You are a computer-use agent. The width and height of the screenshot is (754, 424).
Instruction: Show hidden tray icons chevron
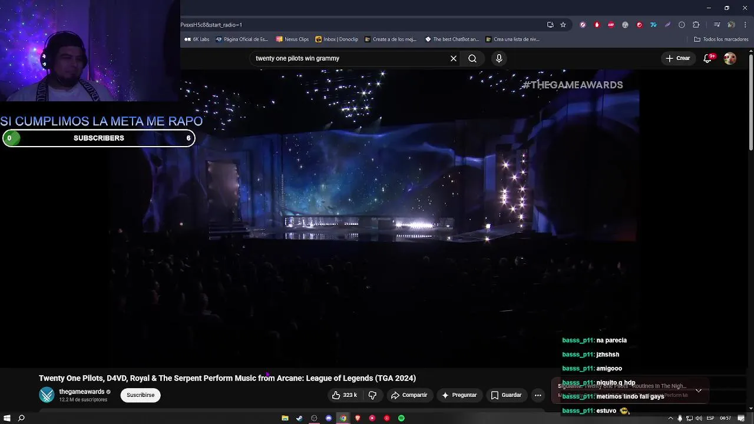pyautogui.click(x=670, y=418)
